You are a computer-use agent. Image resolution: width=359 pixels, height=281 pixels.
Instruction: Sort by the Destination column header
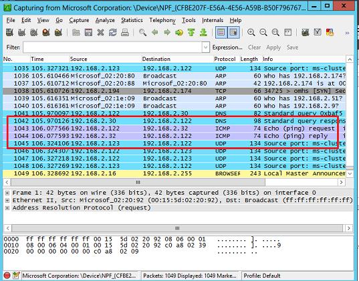coord(177,59)
